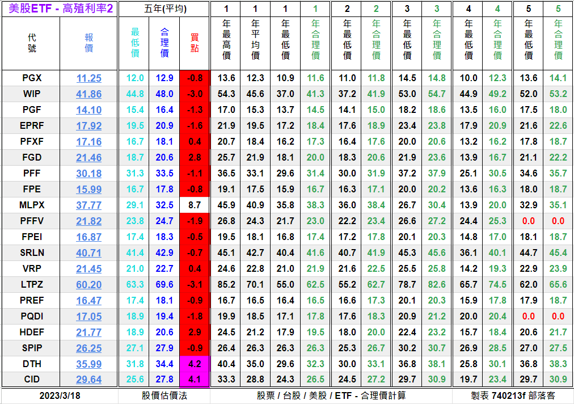This screenshot has height=404, width=574.
Task: Click the 股價估價法 footer cell
Action: (164, 396)
